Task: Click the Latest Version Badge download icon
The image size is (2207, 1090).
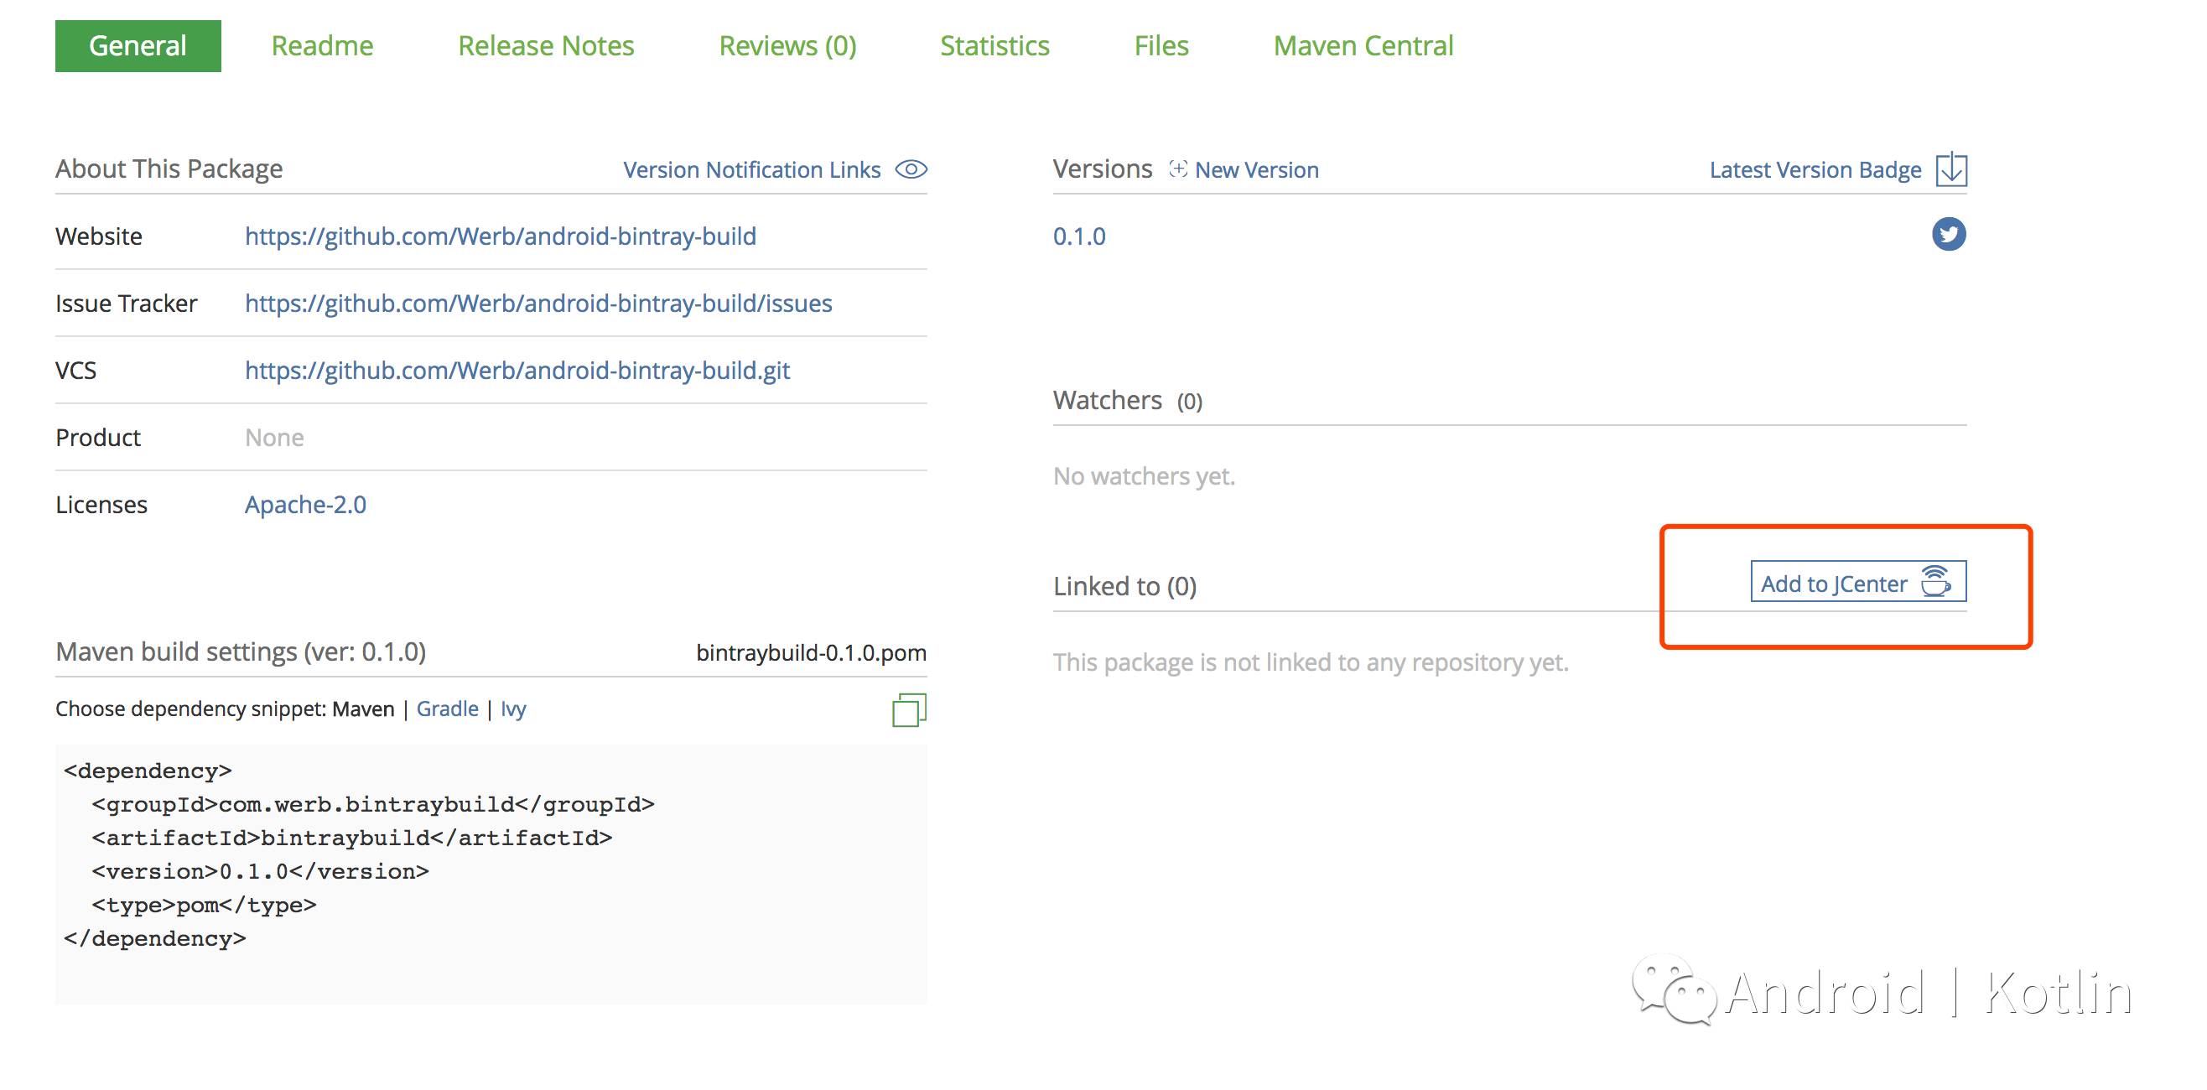Action: coord(1950,169)
